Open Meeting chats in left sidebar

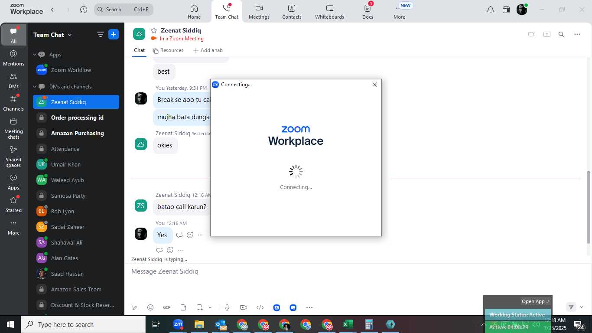coord(13,128)
